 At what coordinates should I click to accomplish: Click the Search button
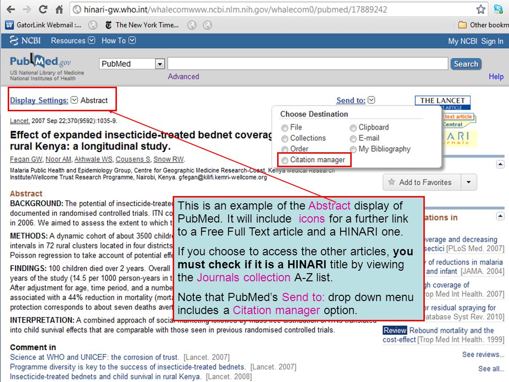pos(466,64)
